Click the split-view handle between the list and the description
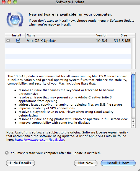 pos(70,70)
